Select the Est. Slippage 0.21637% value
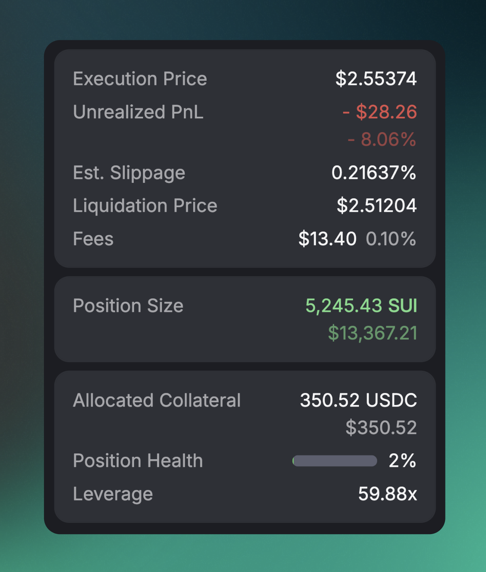The width and height of the screenshot is (486, 572). tap(374, 173)
